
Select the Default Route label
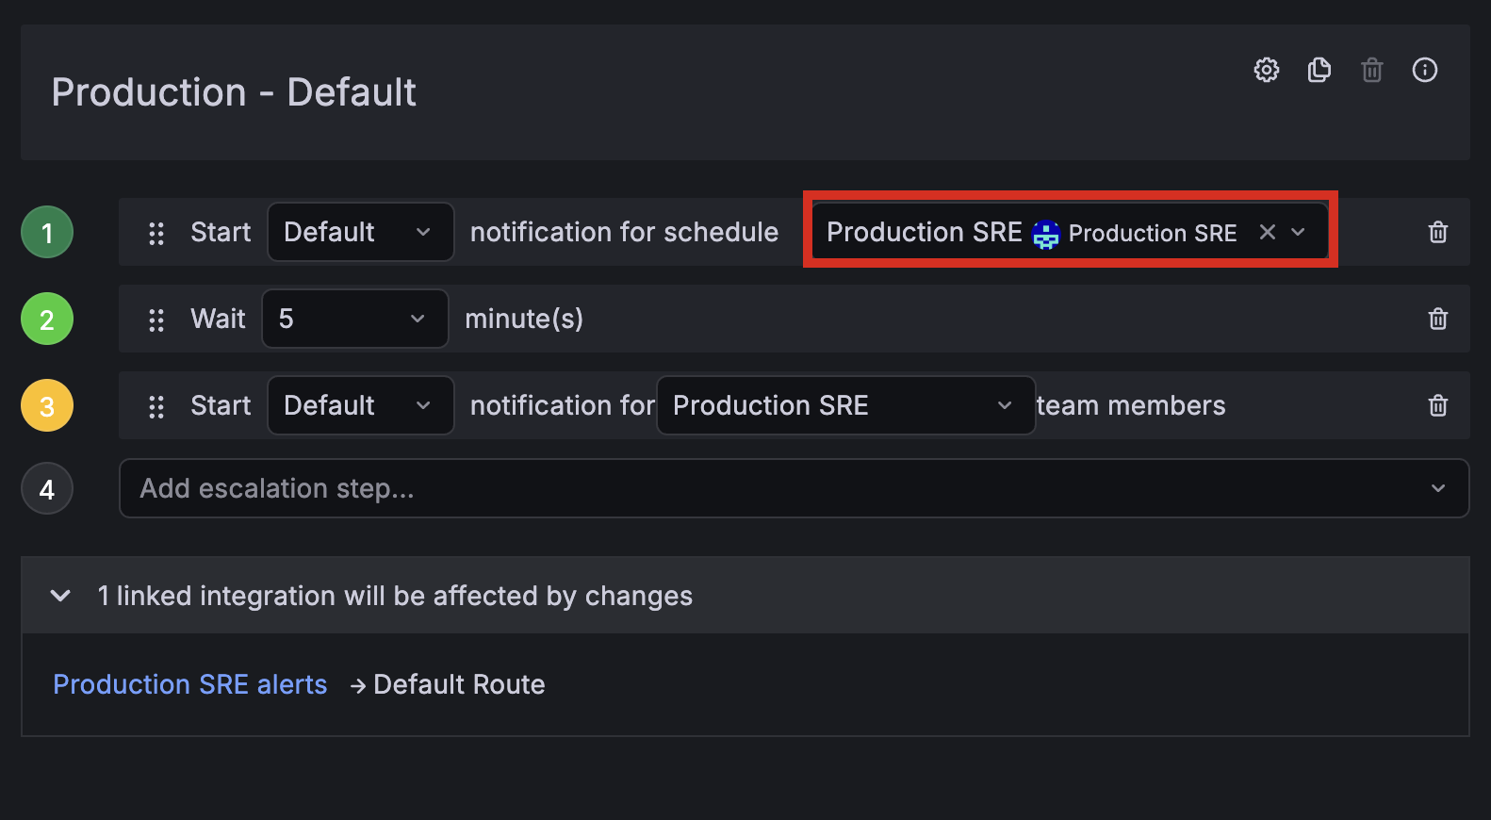click(459, 684)
